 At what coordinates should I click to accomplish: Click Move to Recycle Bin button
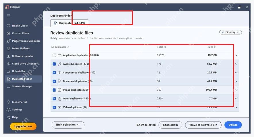click(x=203, y=125)
